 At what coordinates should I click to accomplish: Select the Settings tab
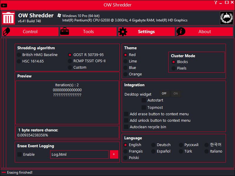pyautogui.click(x=147, y=32)
